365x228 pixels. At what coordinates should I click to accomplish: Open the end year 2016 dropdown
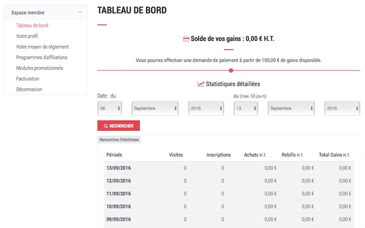(x=342, y=109)
